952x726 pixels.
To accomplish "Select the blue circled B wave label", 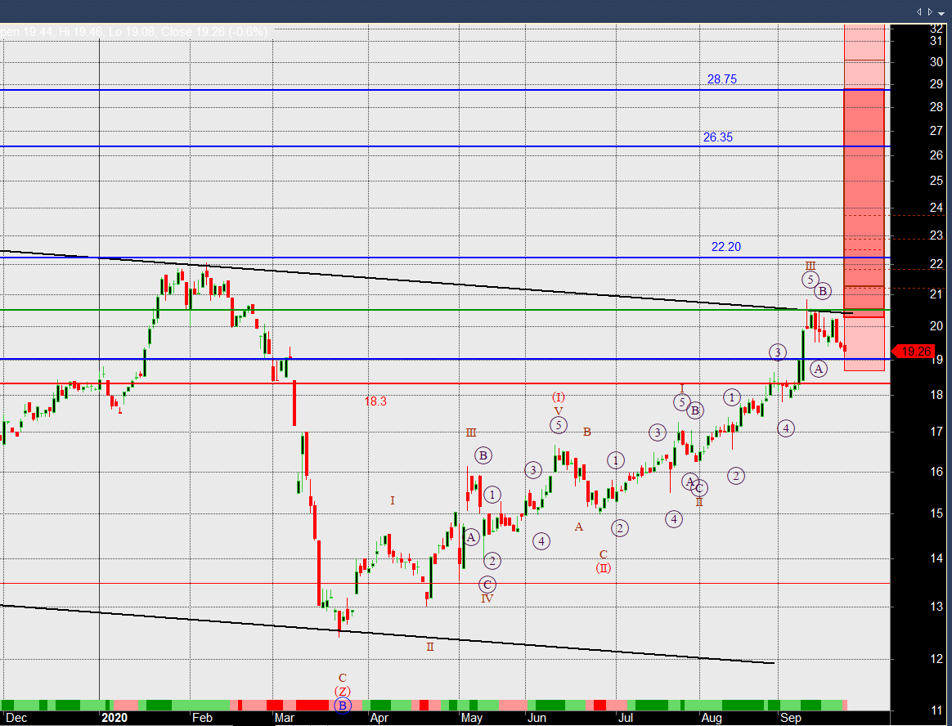I will click(x=343, y=706).
